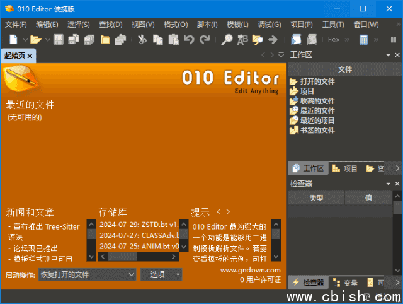
Task: Click the 值 column header
Action: point(368,198)
